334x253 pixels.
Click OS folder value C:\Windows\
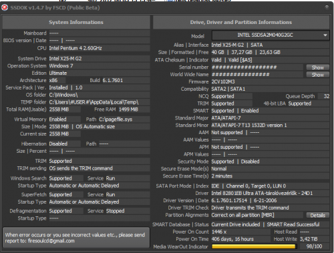click(x=63, y=95)
